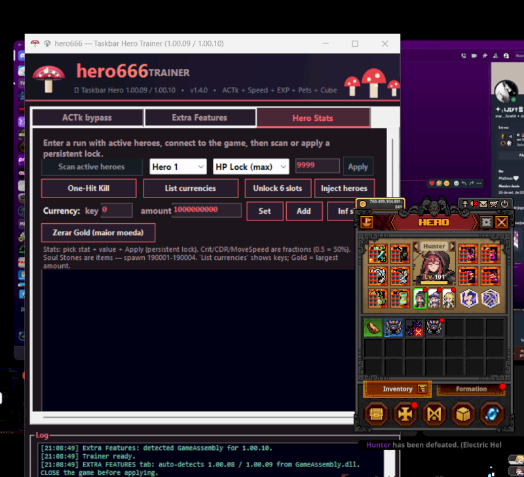524x477 pixels.
Task: Click the Set currency button
Action: coord(265,211)
